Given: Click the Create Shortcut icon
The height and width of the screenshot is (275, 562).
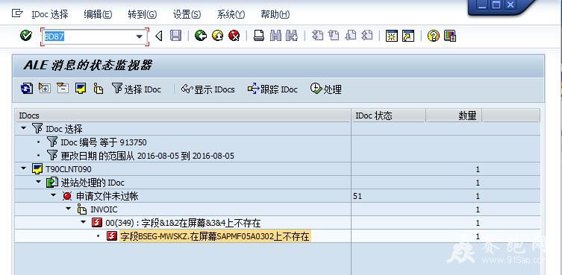Looking at the screenshot, I should click(408, 36).
